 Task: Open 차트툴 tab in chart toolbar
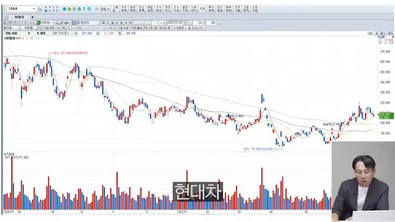pyautogui.click(x=28, y=28)
